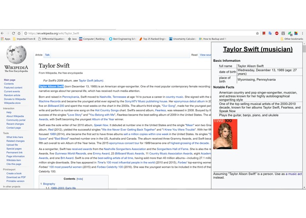The image size is (306, 218).
Task: Open Featured content link
Action: click(x=13, y=87)
